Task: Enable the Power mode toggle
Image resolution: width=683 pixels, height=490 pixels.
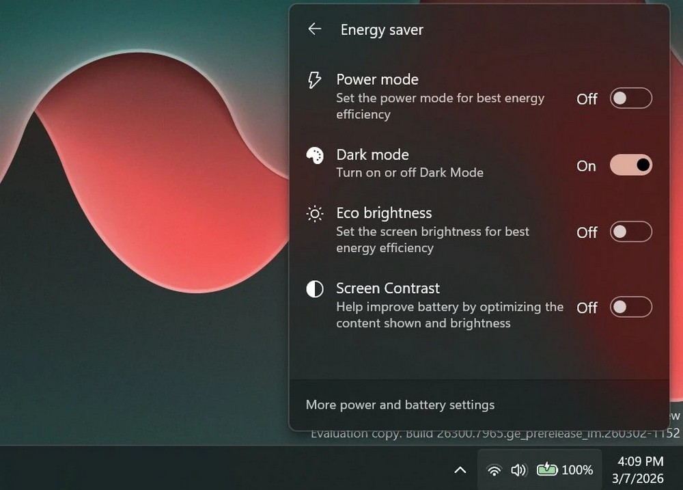Action: (x=630, y=98)
